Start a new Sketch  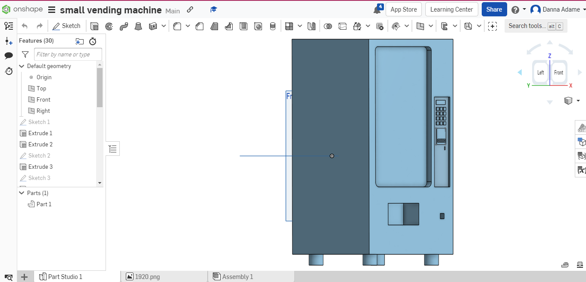[67, 26]
